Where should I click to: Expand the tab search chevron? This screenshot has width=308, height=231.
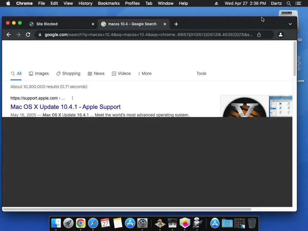click(x=290, y=24)
